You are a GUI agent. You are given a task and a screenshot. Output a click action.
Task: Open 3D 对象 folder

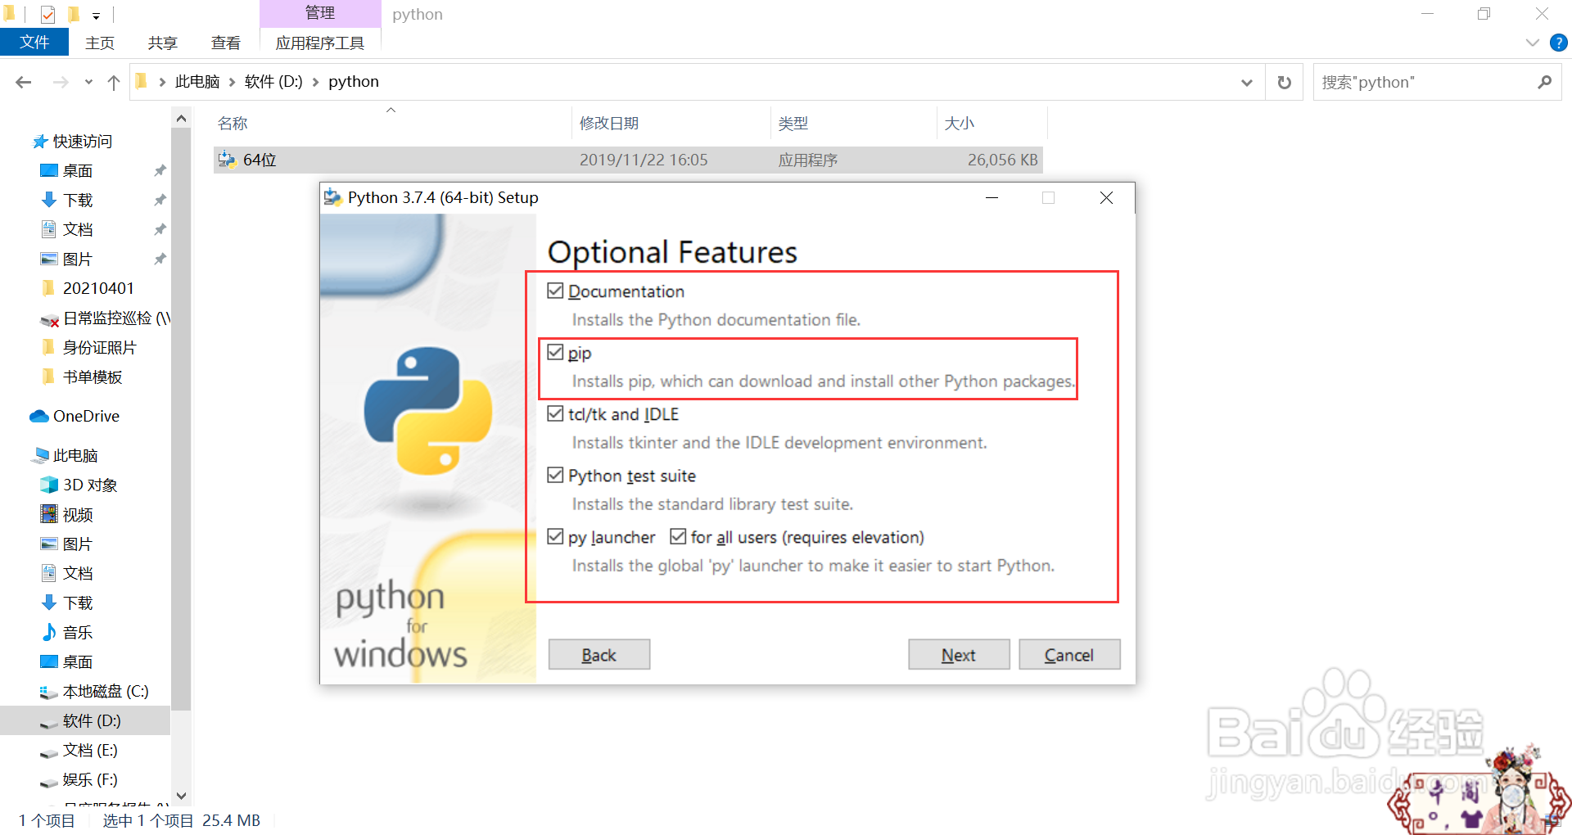89,485
